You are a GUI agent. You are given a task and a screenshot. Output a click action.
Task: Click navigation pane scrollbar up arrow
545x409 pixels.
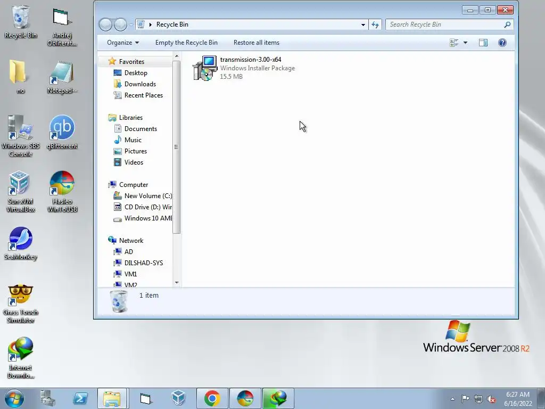point(177,56)
